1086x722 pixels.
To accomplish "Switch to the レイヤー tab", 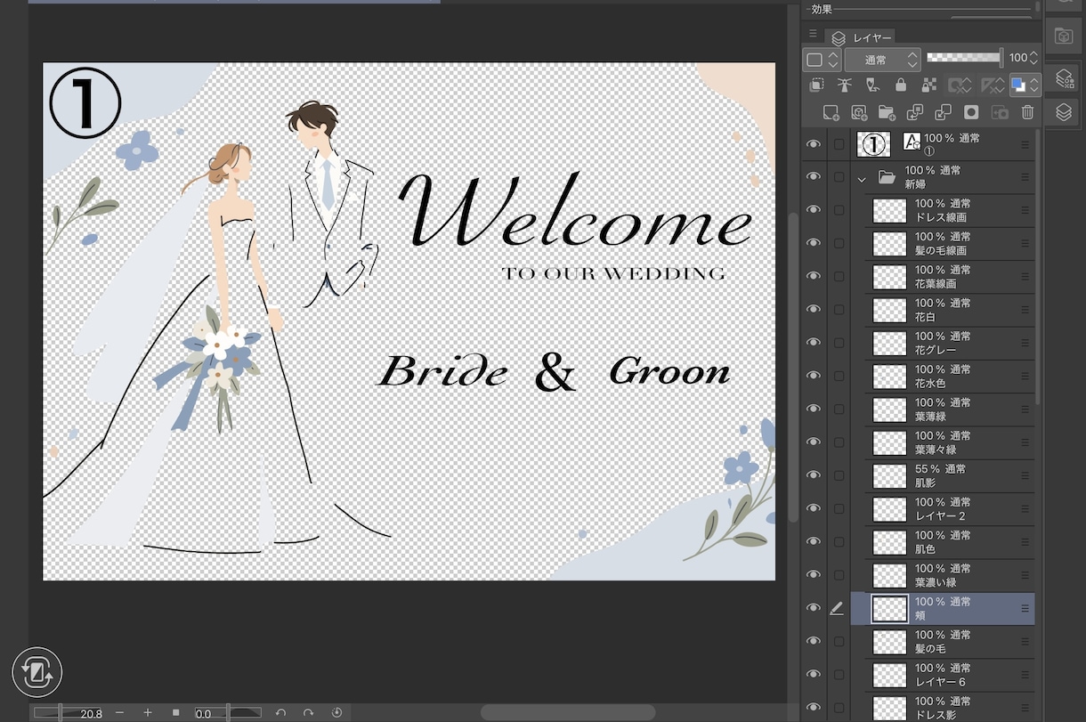I will point(861,38).
